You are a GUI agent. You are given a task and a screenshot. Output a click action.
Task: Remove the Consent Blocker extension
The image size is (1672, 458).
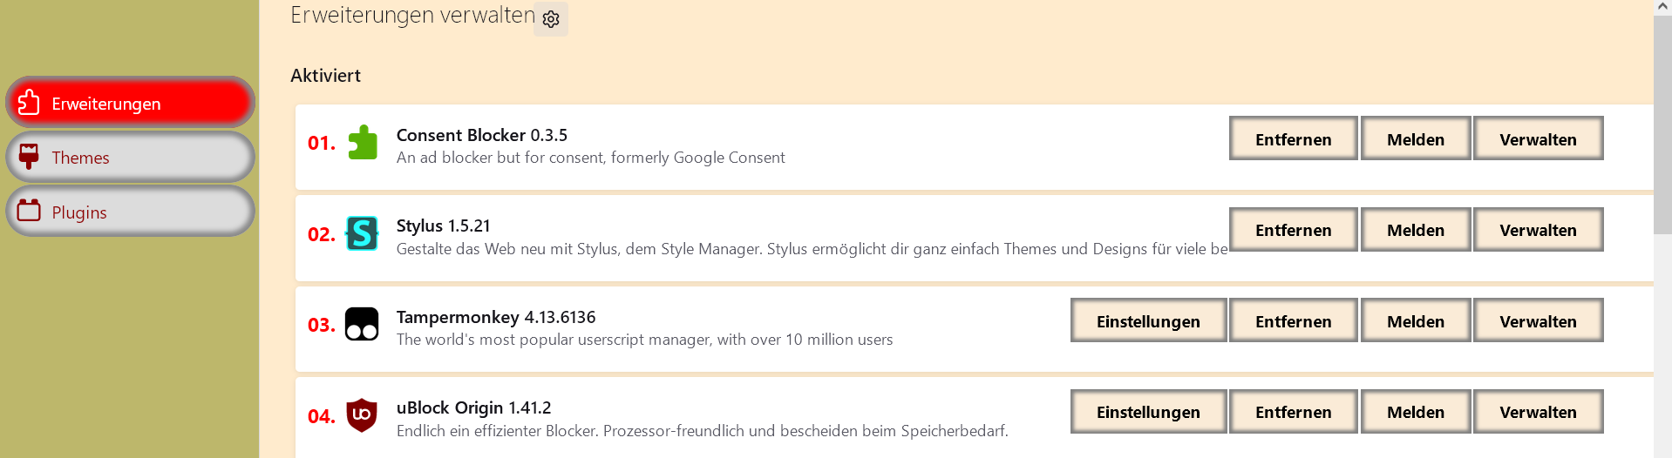coord(1293,139)
